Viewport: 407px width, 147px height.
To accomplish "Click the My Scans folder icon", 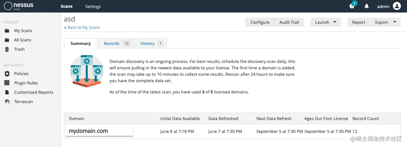I will 7,31.
